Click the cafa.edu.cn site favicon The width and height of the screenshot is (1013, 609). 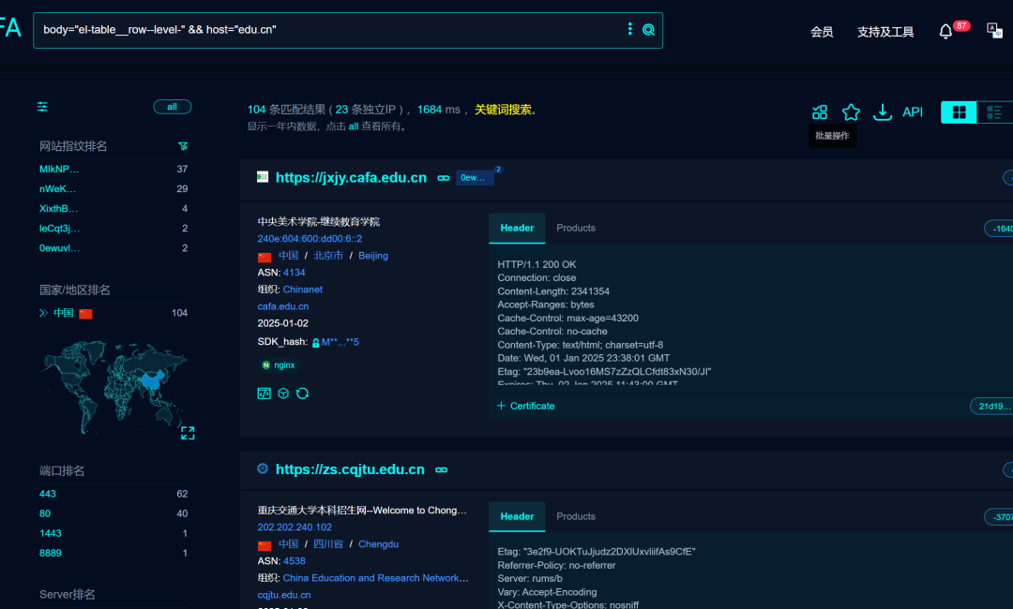263,177
